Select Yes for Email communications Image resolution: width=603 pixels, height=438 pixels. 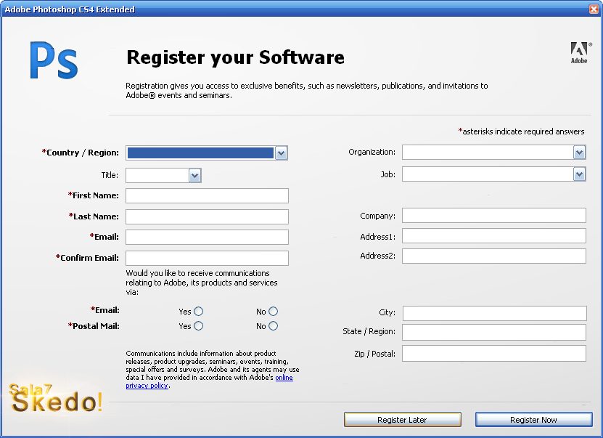[x=198, y=312]
